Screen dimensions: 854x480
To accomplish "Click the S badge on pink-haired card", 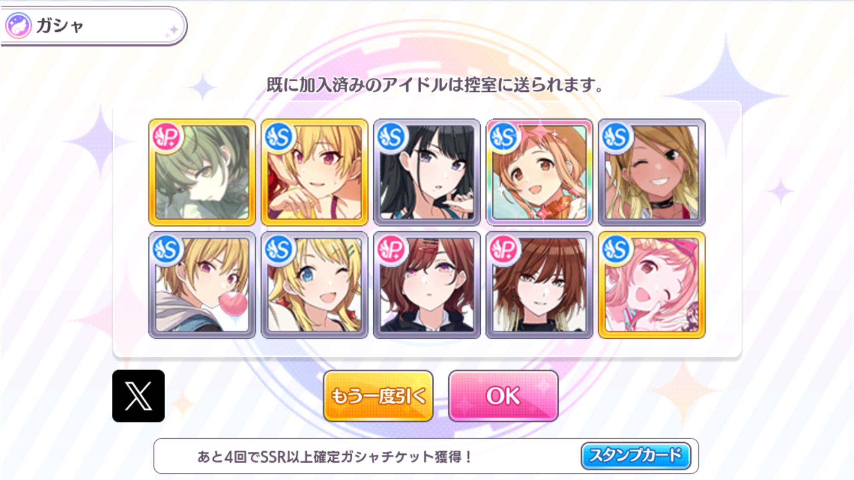I will pyautogui.click(x=616, y=250).
